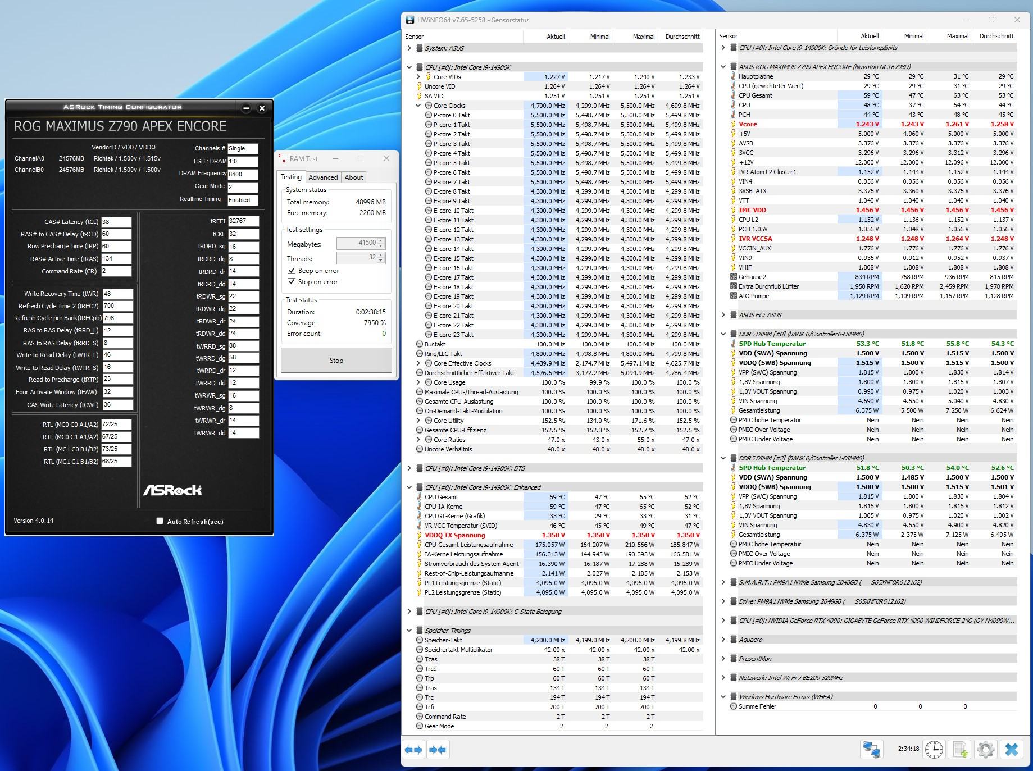Click the Maximal column header in right pane
Image resolution: width=1033 pixels, height=771 pixels.
click(x=949, y=36)
